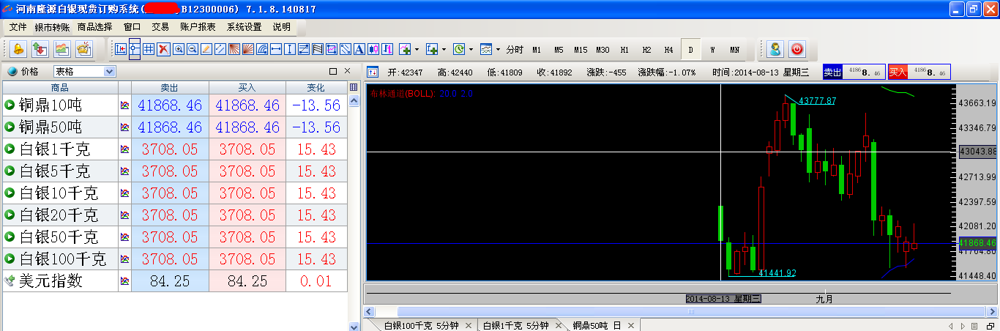Select the M15 timeframe
This screenshot has width=1000, height=331.
click(581, 50)
